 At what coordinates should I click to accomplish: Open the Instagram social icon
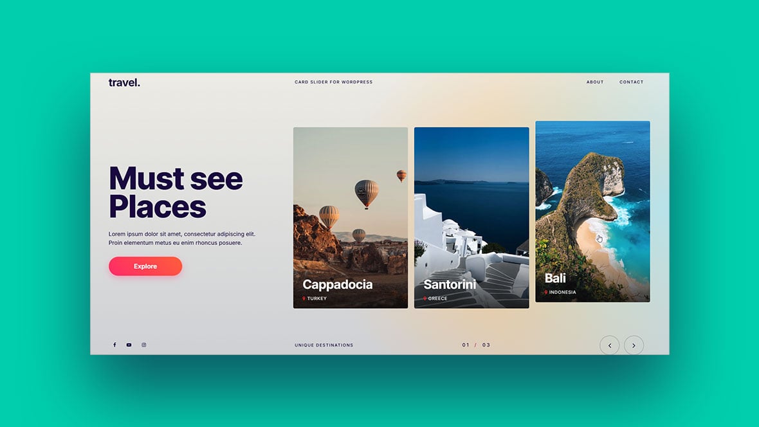click(144, 345)
